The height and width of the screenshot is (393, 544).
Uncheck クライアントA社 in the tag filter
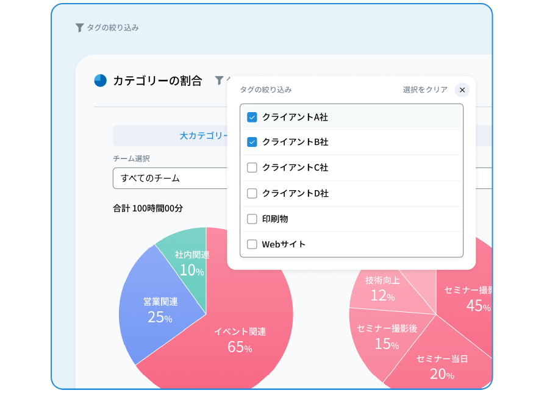coord(252,117)
